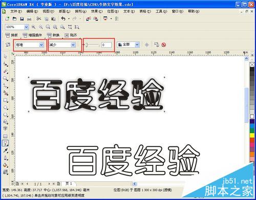256x200 pixels.
Task: Select the Eyedropper tool
Action: [x=5, y=151]
